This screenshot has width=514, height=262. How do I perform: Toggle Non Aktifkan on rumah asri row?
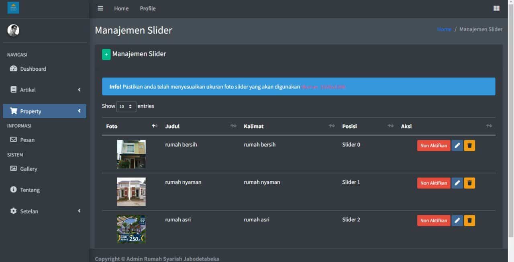pyautogui.click(x=433, y=221)
